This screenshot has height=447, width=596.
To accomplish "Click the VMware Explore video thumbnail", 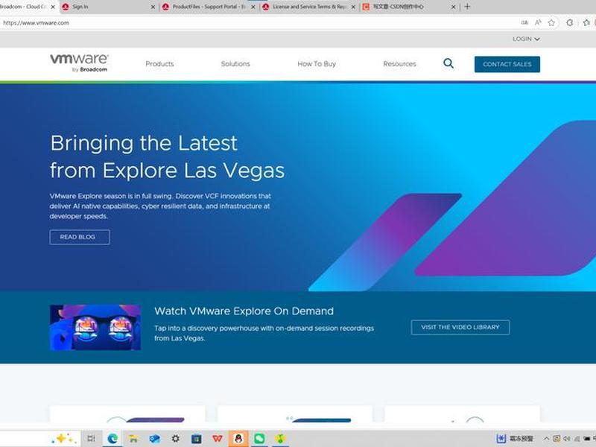I will tap(95, 327).
